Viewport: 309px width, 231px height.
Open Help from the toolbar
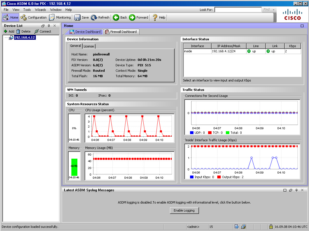point(159,17)
